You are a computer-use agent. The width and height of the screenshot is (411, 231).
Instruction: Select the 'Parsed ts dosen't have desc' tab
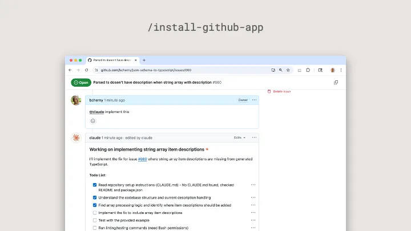[112, 60]
